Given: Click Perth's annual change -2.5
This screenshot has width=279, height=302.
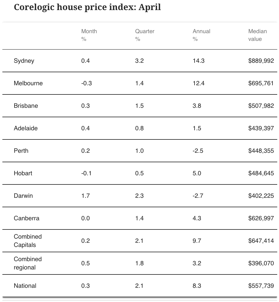Looking at the screenshot, I should (198, 151).
